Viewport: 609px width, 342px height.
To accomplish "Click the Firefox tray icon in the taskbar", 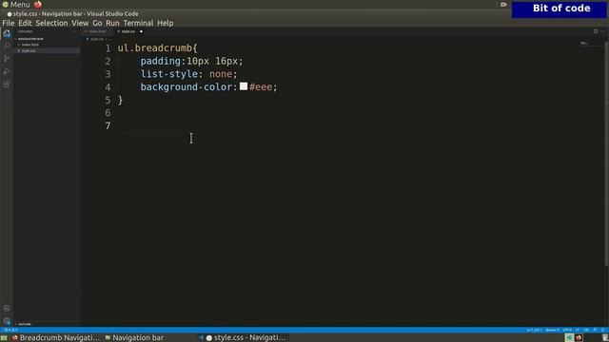I will (579, 337).
